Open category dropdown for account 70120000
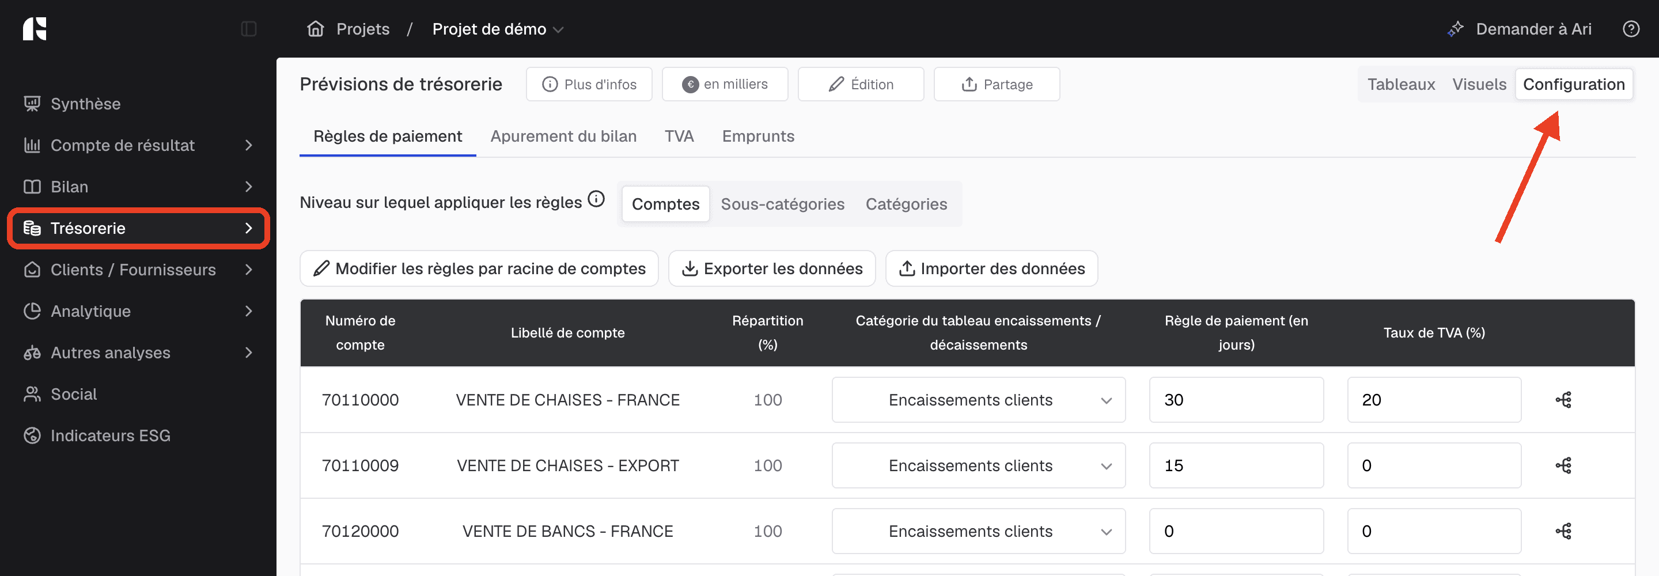The height and width of the screenshot is (576, 1659). (978, 532)
